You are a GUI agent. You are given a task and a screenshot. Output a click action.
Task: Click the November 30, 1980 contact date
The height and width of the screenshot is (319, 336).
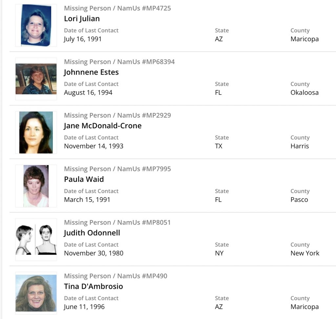(x=94, y=253)
